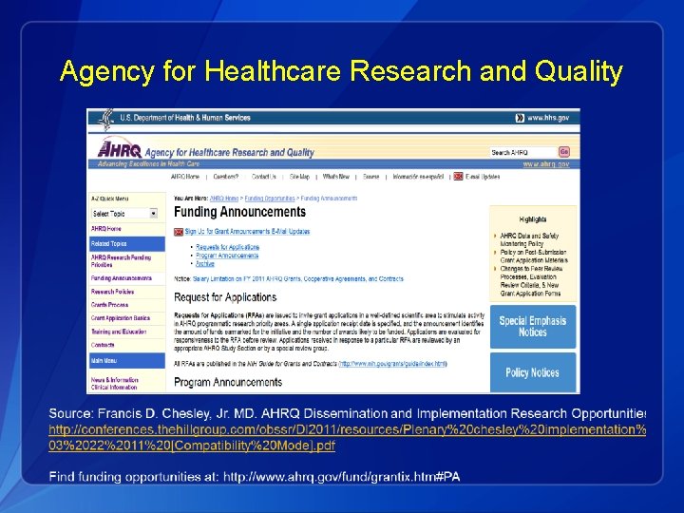Click Advancing Excellence in Health Care tagline
This screenshot has width=684, height=513.
148,164
